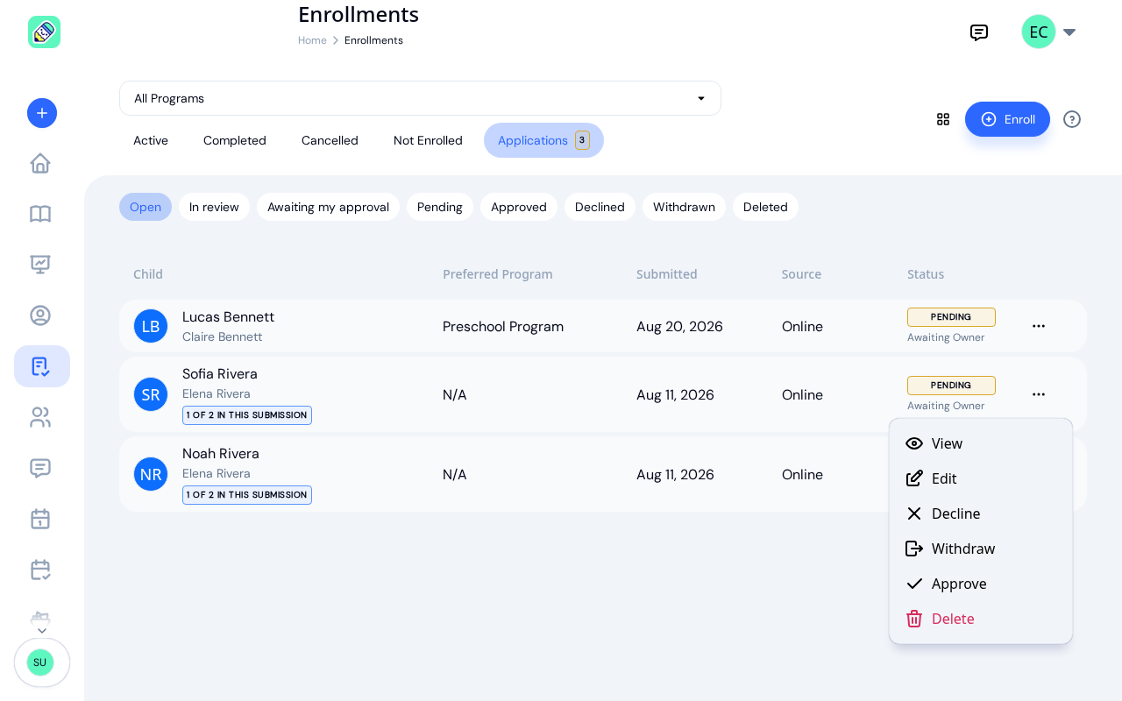Click the SU user avatar at the bottom of the sidebar

[40, 662]
